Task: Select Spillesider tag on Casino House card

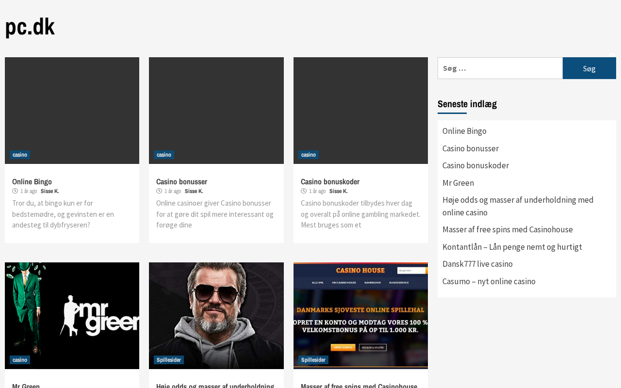Action: point(313,360)
